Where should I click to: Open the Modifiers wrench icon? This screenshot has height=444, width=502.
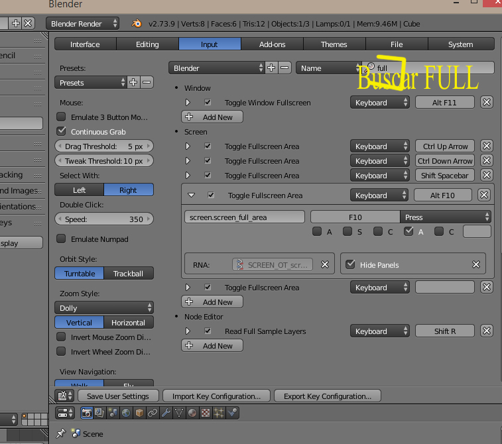[x=166, y=413]
